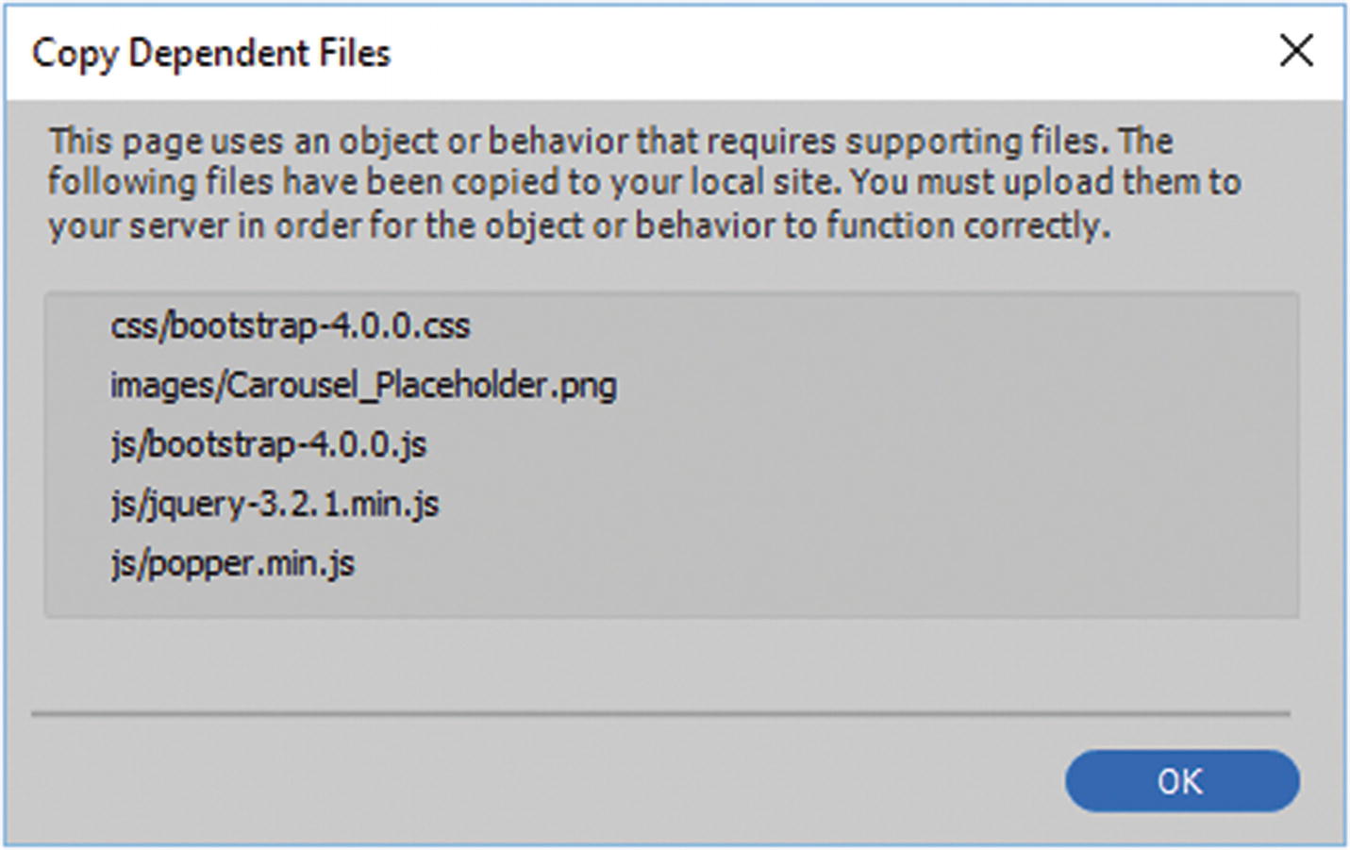
Task: Select js/bootstrap-4.0.0.js in the file list
Action: click(269, 444)
